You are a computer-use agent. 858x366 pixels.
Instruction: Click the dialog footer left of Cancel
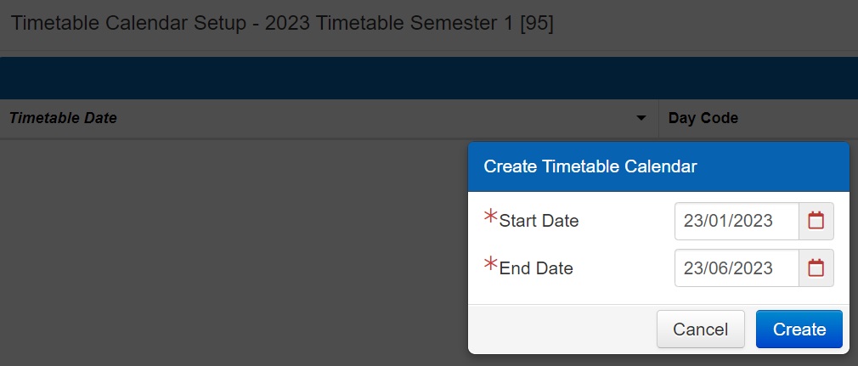pos(561,329)
